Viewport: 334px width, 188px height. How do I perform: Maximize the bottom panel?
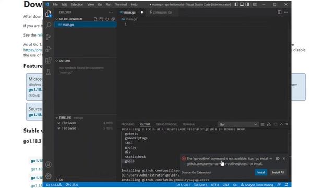pos(281,124)
